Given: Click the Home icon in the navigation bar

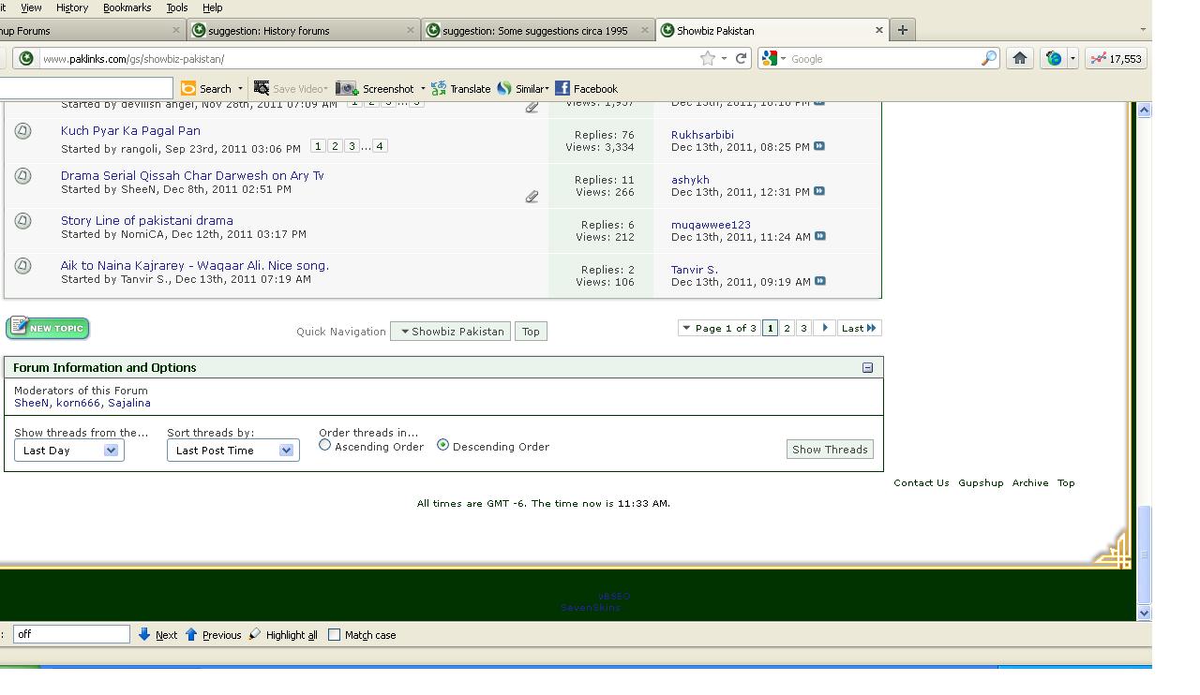Looking at the screenshot, I should 1020,58.
